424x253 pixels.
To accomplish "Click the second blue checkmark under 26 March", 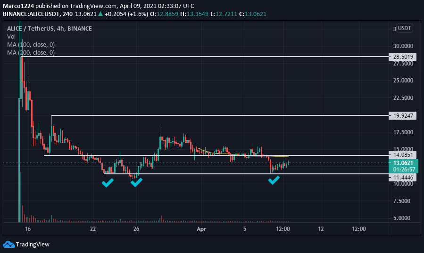I will 136,182.
